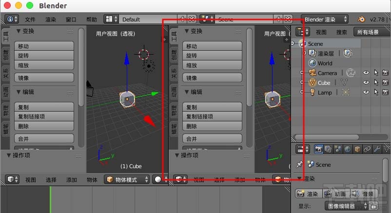The height and width of the screenshot is (213, 391).
Task: Toggle Lamp visibility eye icon
Action: pyautogui.click(x=366, y=92)
